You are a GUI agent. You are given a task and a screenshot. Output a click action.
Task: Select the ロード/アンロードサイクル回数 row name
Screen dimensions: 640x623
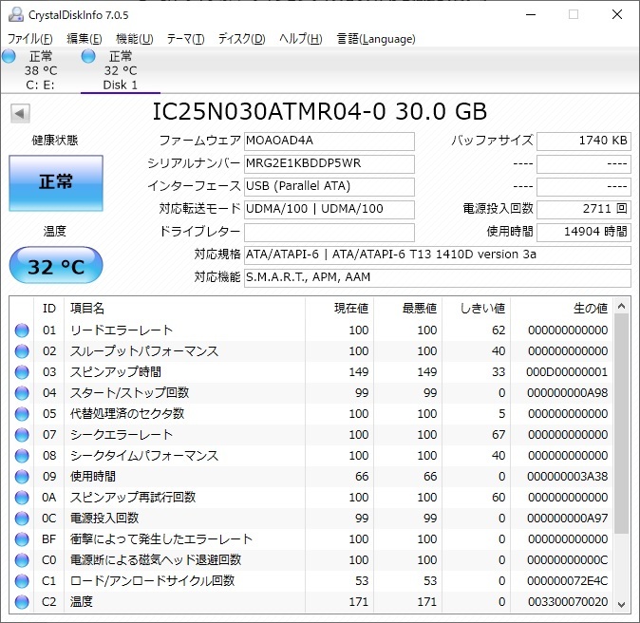pos(152,581)
